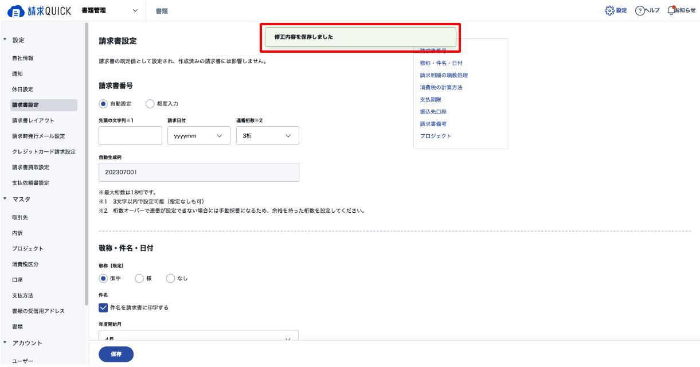Jump to 消費税の計算方法 section link
This screenshot has height=367, width=700.
pyautogui.click(x=441, y=88)
